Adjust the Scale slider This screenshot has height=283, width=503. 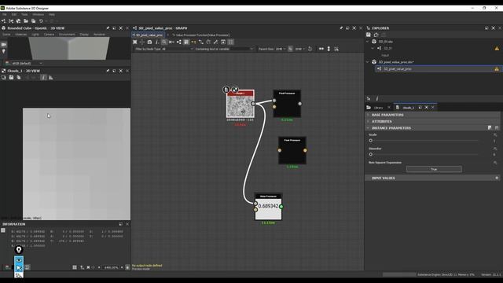424,141
